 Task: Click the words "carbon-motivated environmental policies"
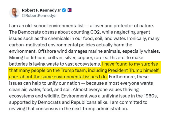(x=45, y=45)
